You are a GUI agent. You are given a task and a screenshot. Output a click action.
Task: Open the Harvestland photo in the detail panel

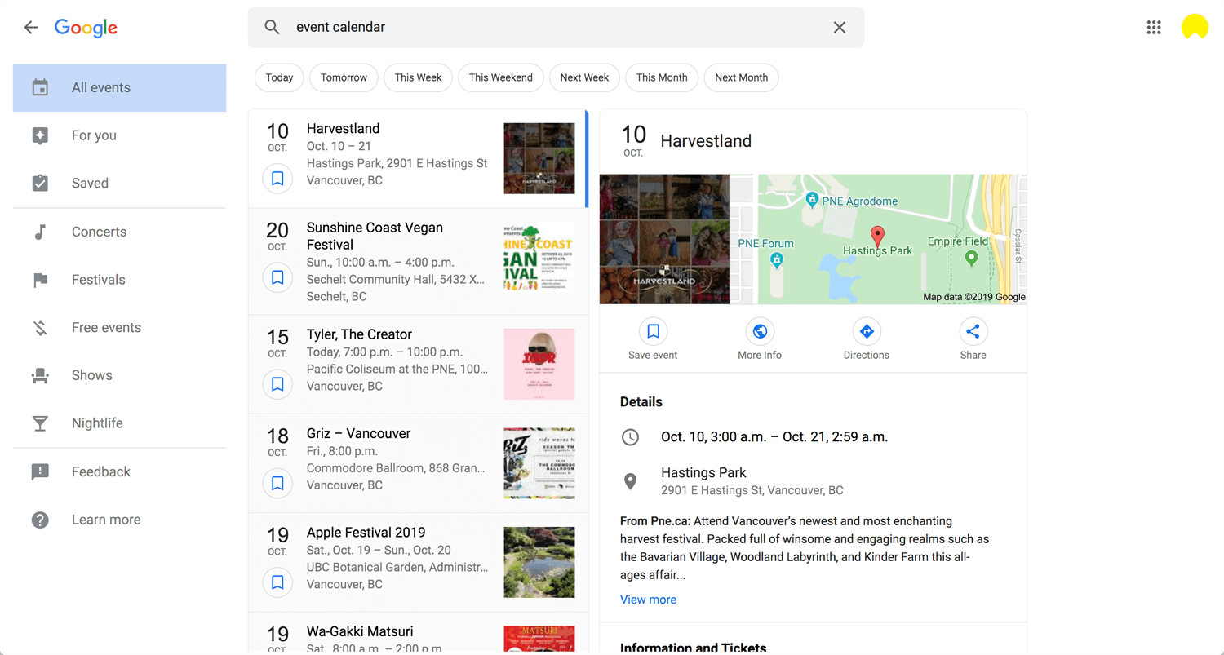[664, 239]
